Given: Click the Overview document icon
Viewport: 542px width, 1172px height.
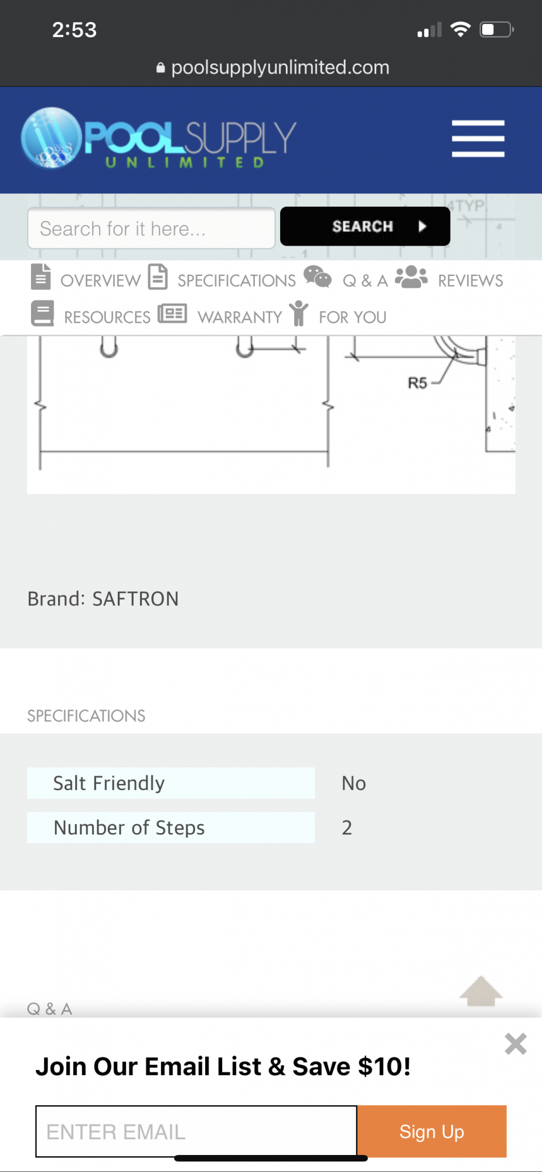Looking at the screenshot, I should point(40,277).
